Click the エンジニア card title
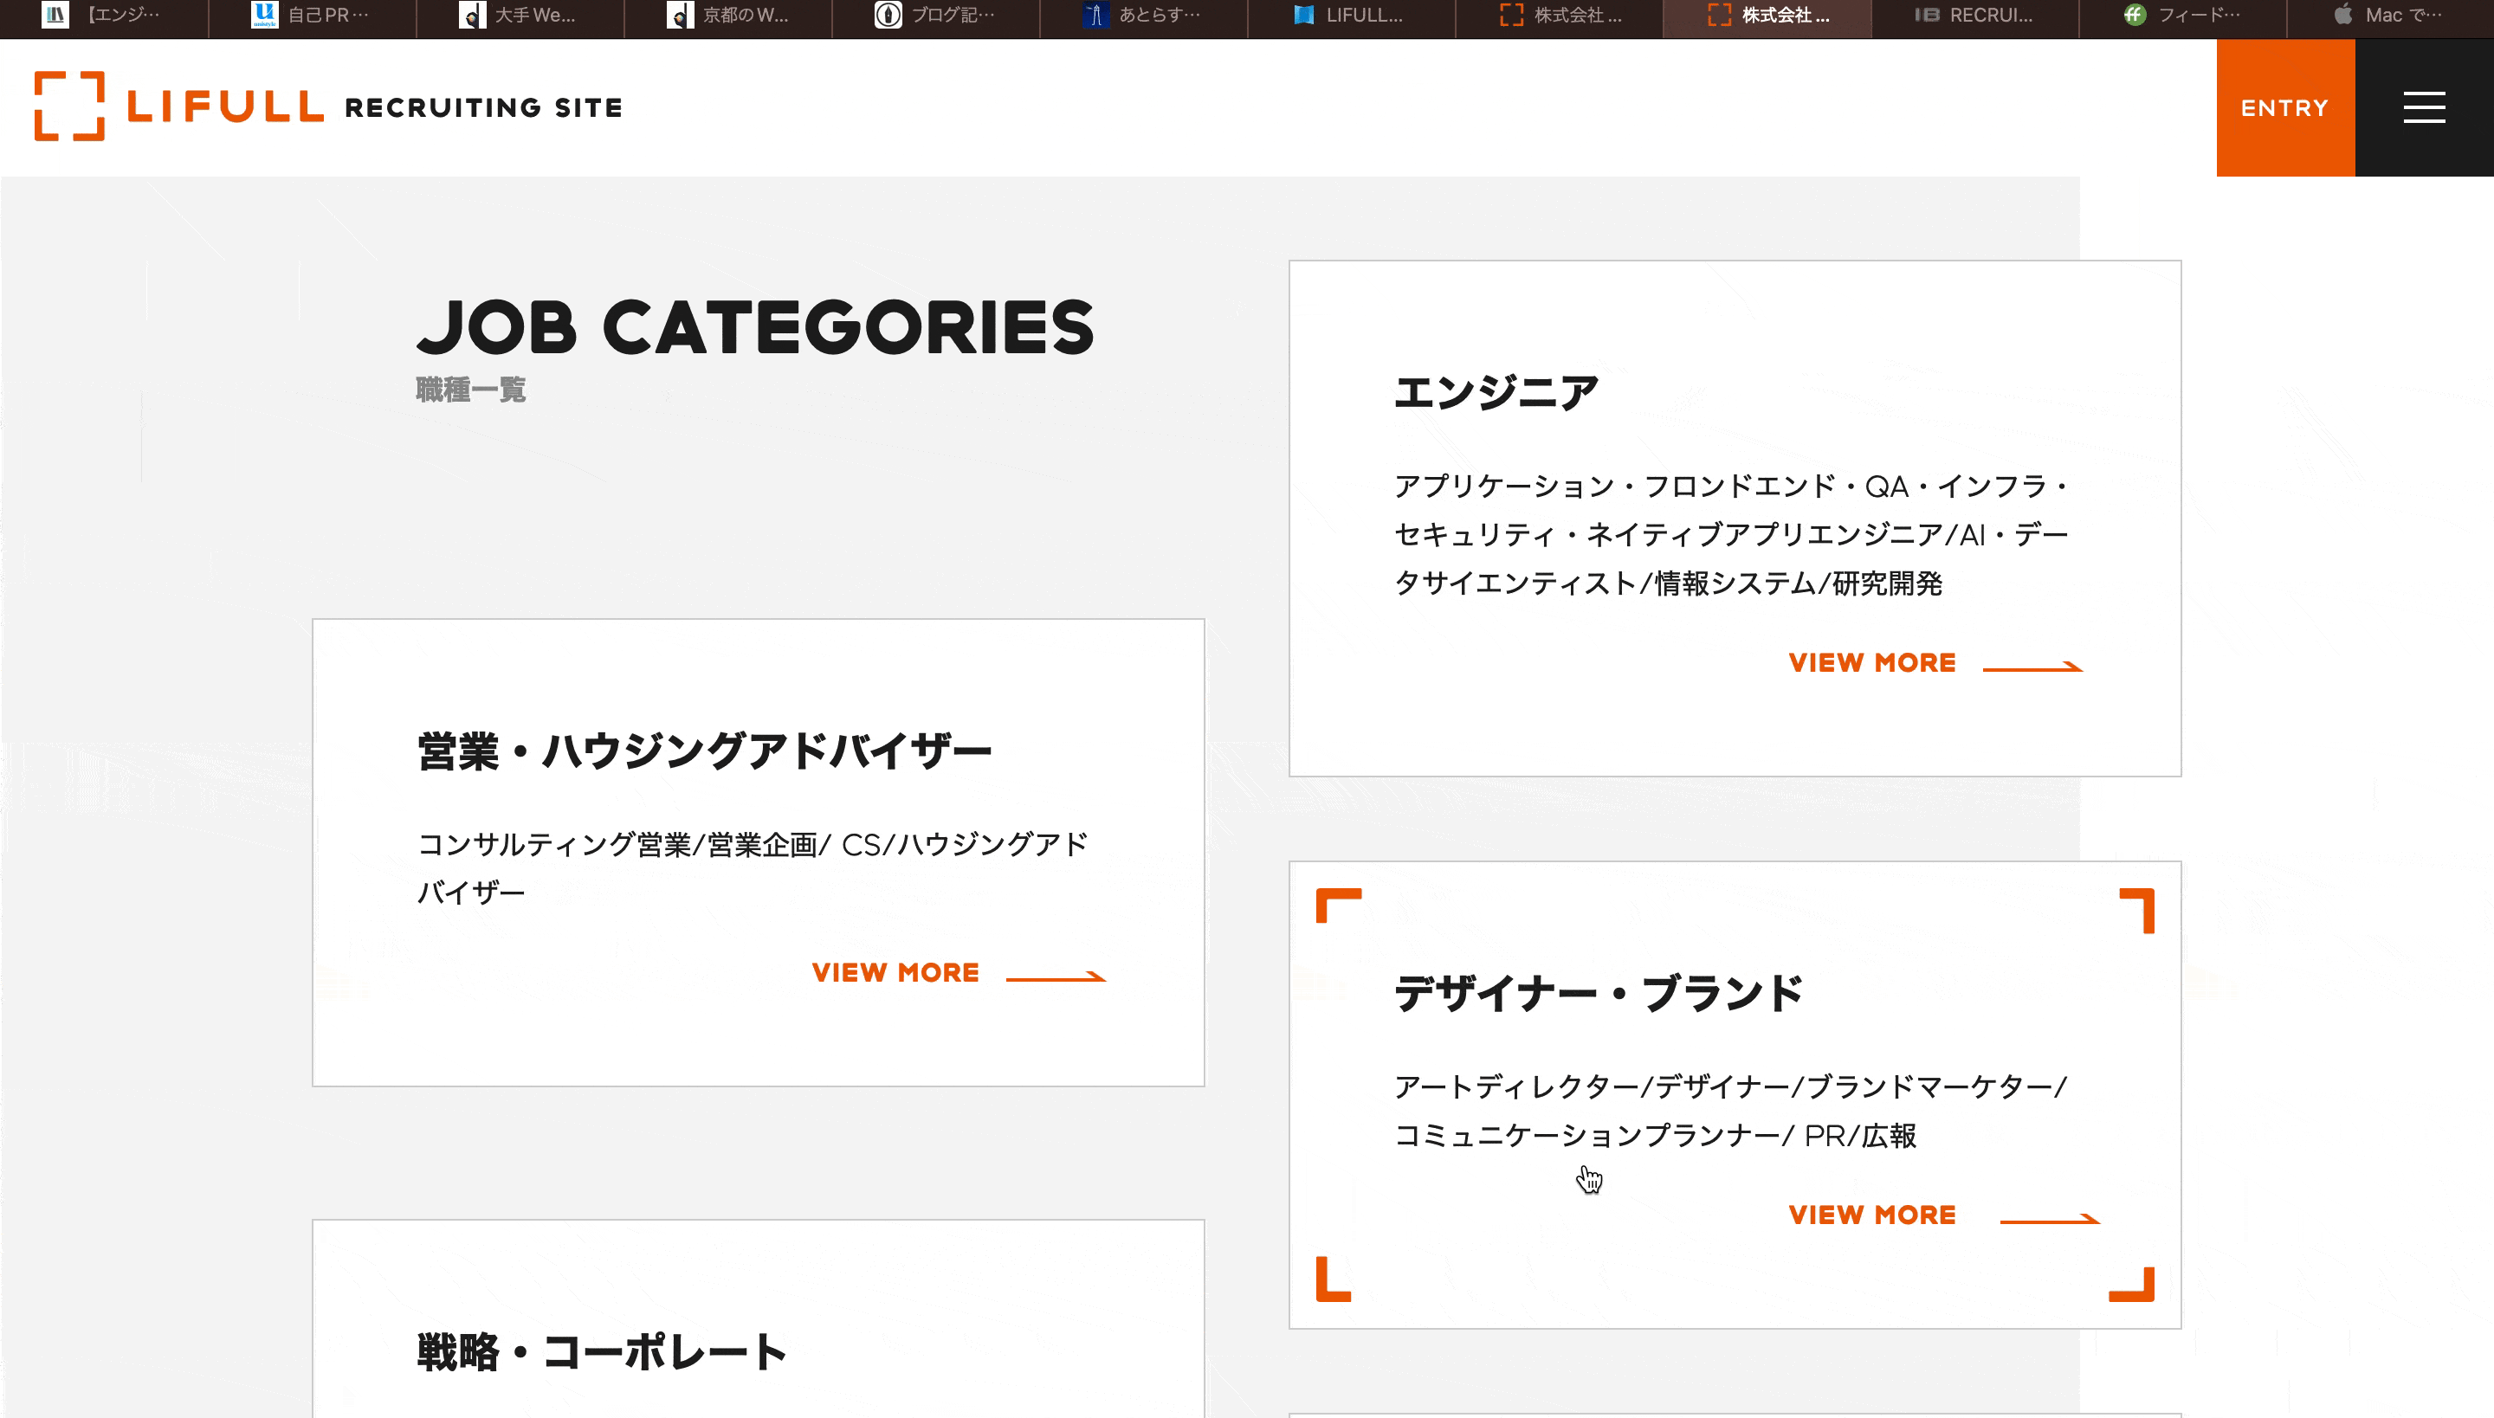This screenshot has height=1418, width=2494. click(x=1496, y=393)
